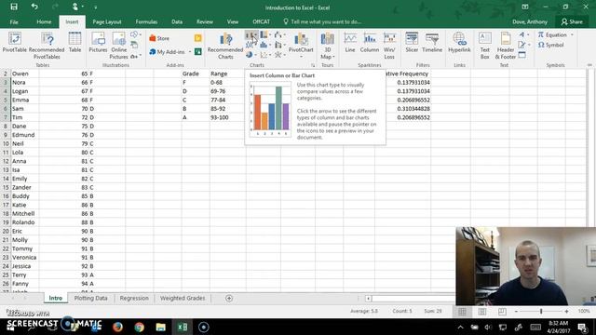Open the Data ribbon tab
Screen dimensions: 596x335
(x=177, y=22)
